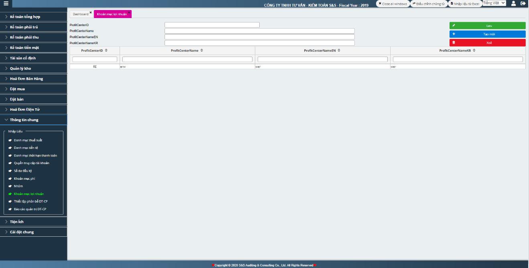Click the green Lưu save button

point(487,26)
